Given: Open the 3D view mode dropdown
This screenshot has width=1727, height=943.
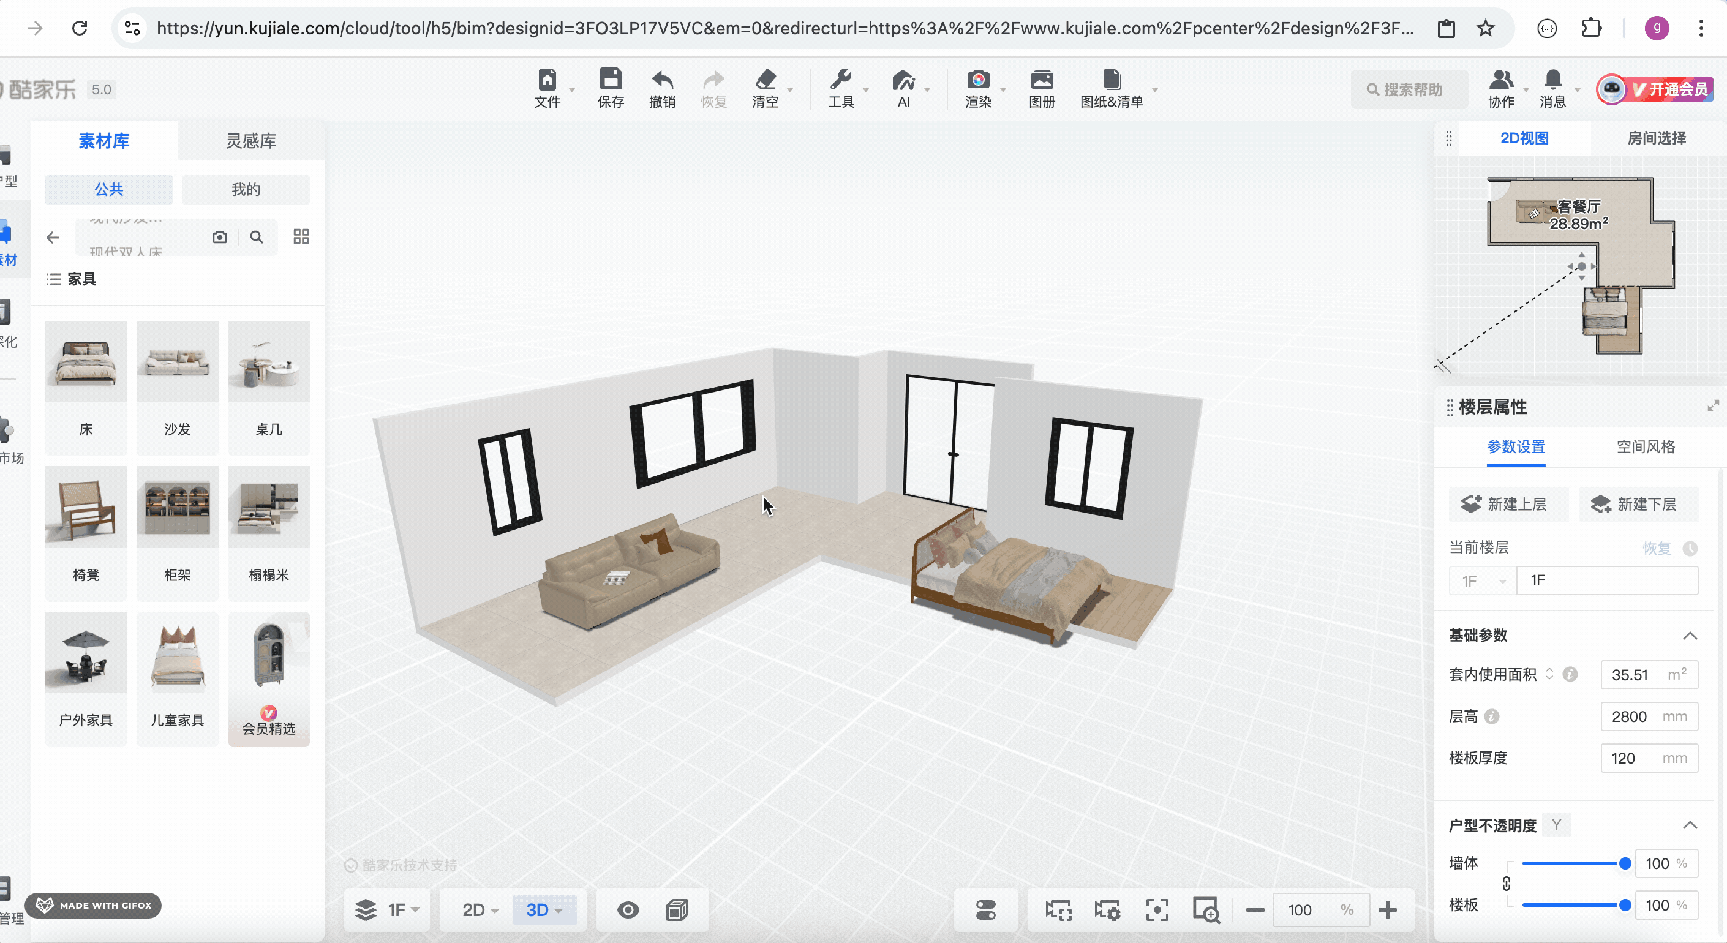Looking at the screenshot, I should [544, 909].
